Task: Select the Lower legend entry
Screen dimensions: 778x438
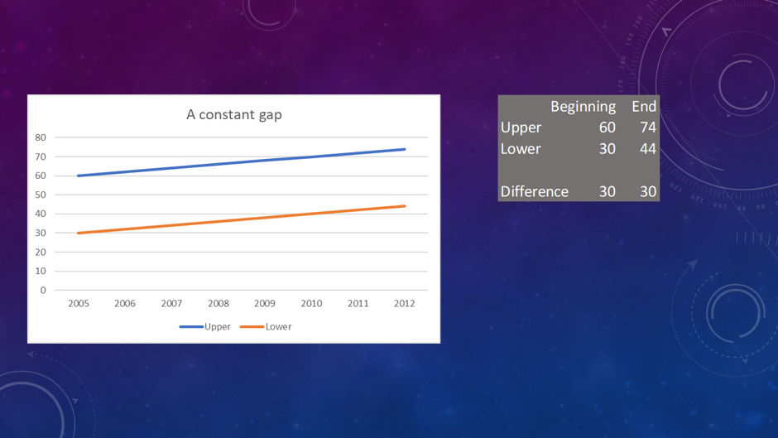Action: (266, 327)
